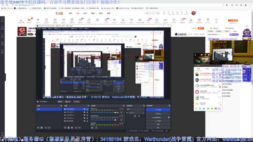Screen dimensions: 253x142
Task: Hide the 文本 (GDI+) 2 source
Action: (x=84, y=115)
